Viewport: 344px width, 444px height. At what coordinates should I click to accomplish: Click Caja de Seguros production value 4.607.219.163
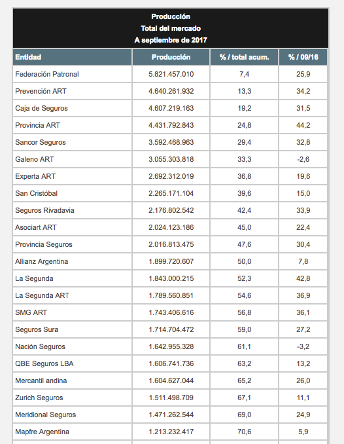[171, 108]
